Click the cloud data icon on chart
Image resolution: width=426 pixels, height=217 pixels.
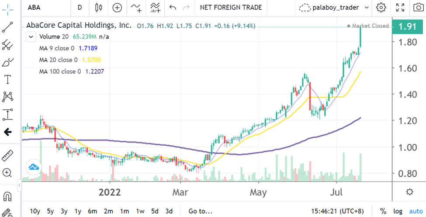pos(34,167)
